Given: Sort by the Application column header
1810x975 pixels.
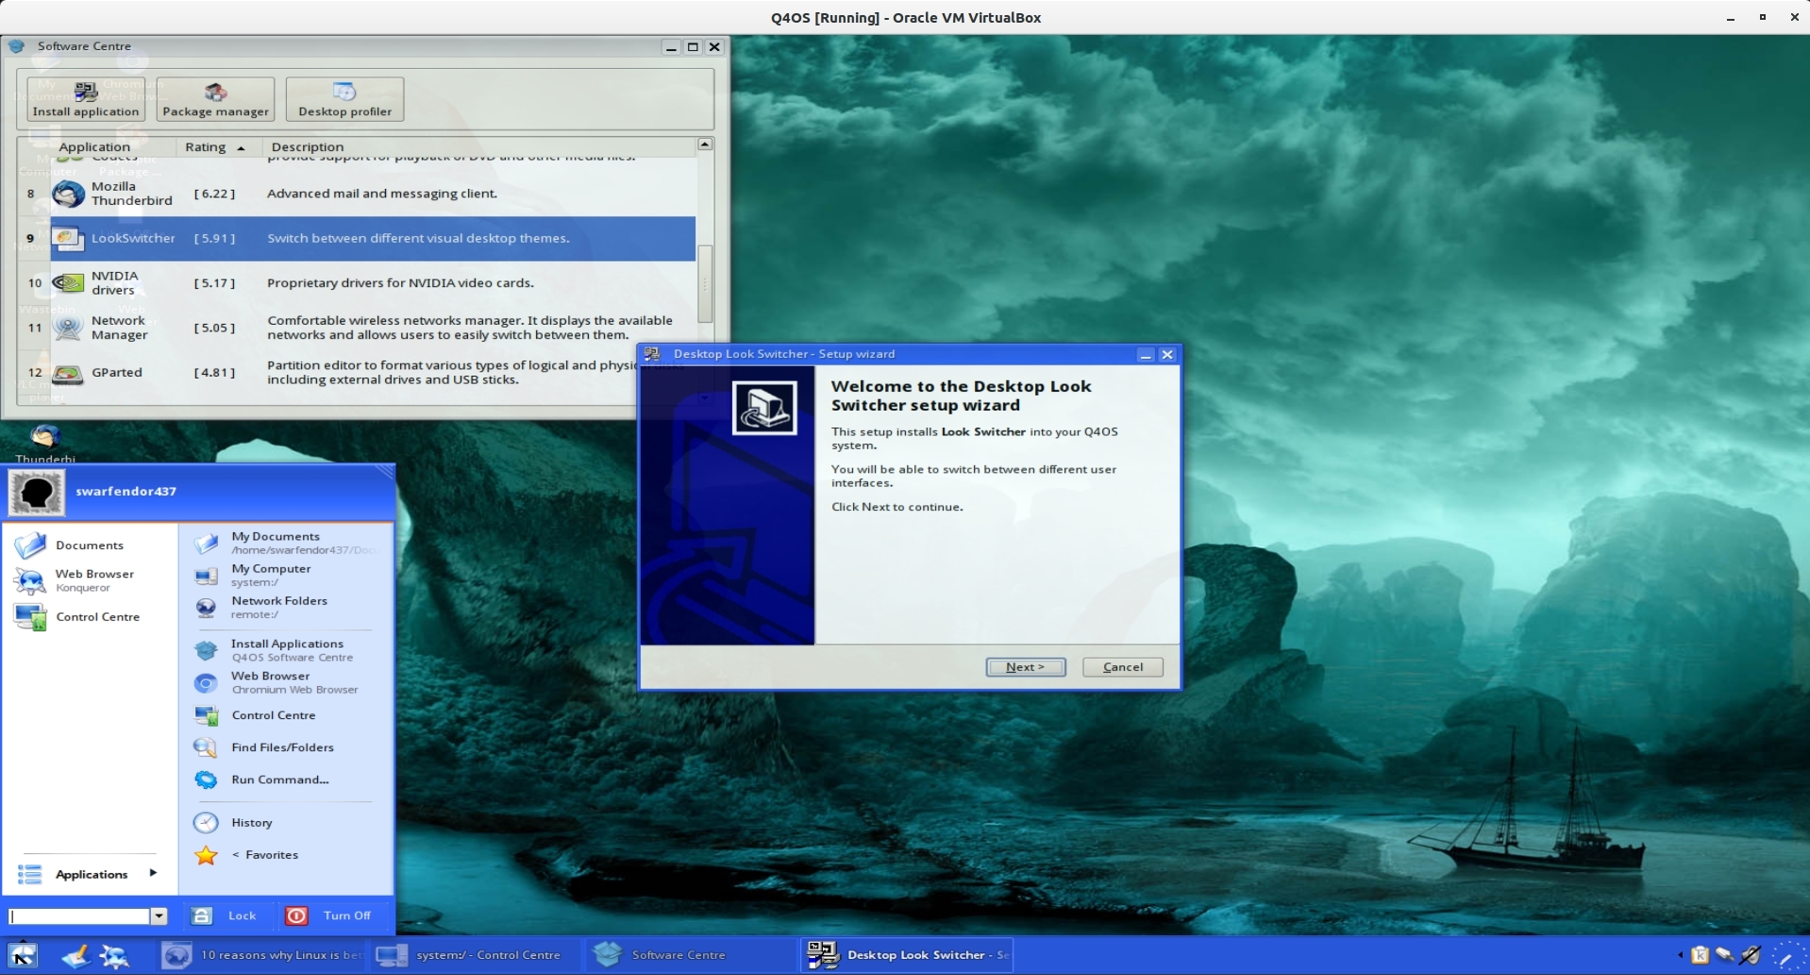Looking at the screenshot, I should pyautogui.click(x=94, y=147).
